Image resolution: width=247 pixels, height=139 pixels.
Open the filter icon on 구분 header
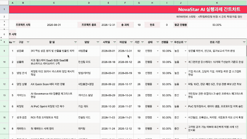(28, 42)
